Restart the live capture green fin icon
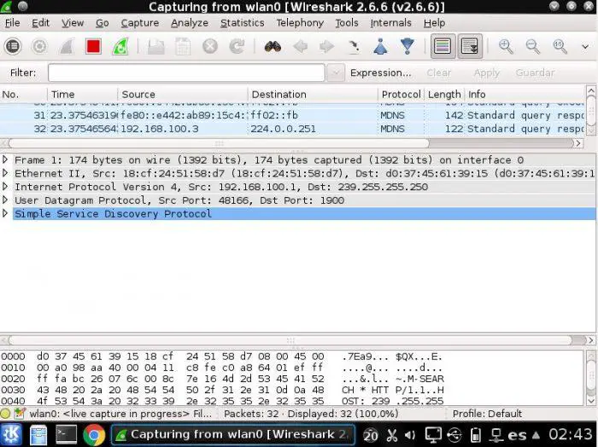598x447 pixels. click(x=120, y=46)
